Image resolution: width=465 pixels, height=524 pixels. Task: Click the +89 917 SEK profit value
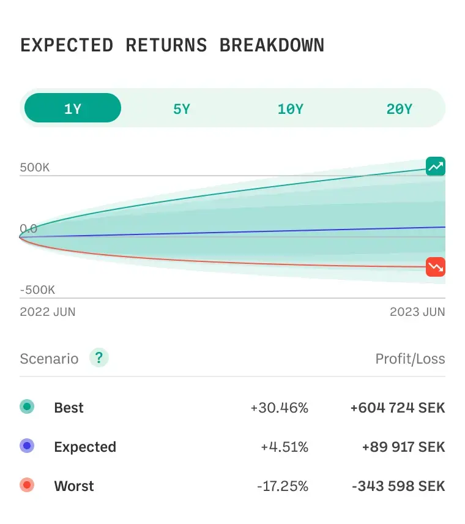pos(404,447)
